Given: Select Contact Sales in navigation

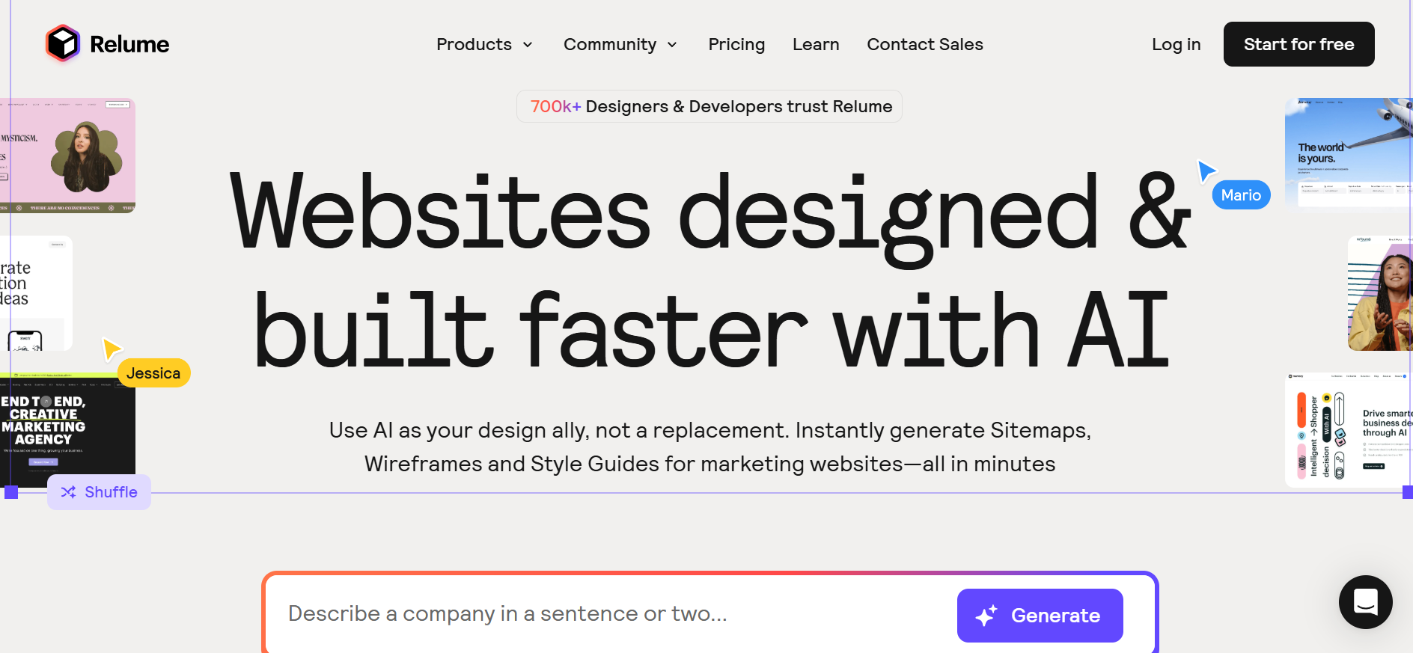Looking at the screenshot, I should click(x=925, y=44).
